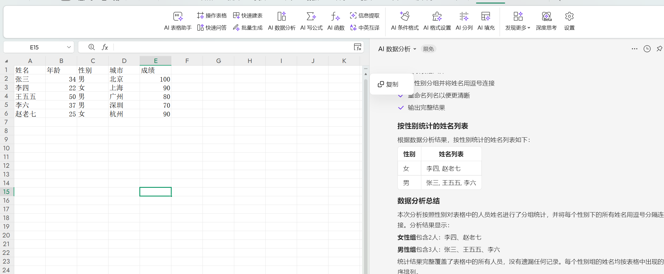Click the fx insert function icon
The height and width of the screenshot is (274, 664).
[x=105, y=47]
